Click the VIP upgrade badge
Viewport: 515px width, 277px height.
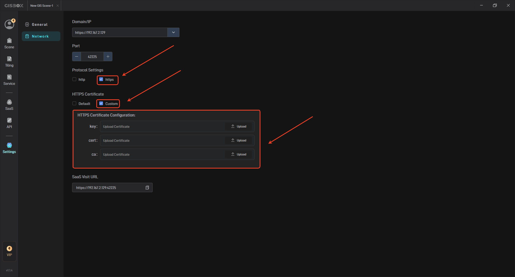tap(9, 251)
